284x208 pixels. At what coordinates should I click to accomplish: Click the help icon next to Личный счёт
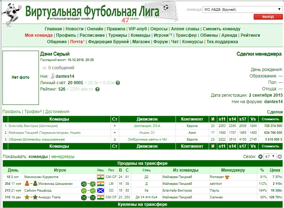118,83
